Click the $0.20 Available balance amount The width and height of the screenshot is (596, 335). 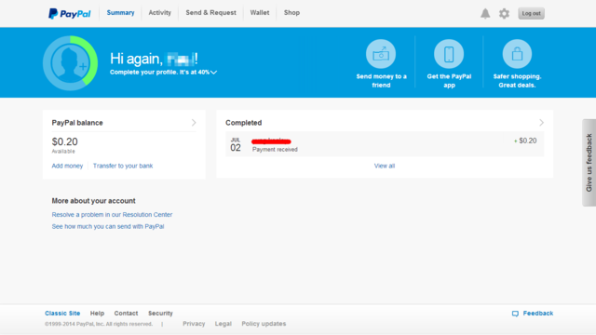coord(64,141)
